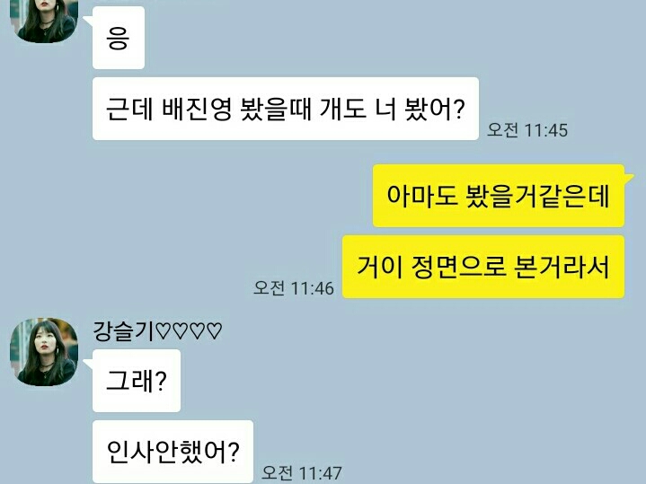Select the yellow 거이 정면으로 본거라서 bubble
Screen dimensions: 646x484
click(x=483, y=267)
